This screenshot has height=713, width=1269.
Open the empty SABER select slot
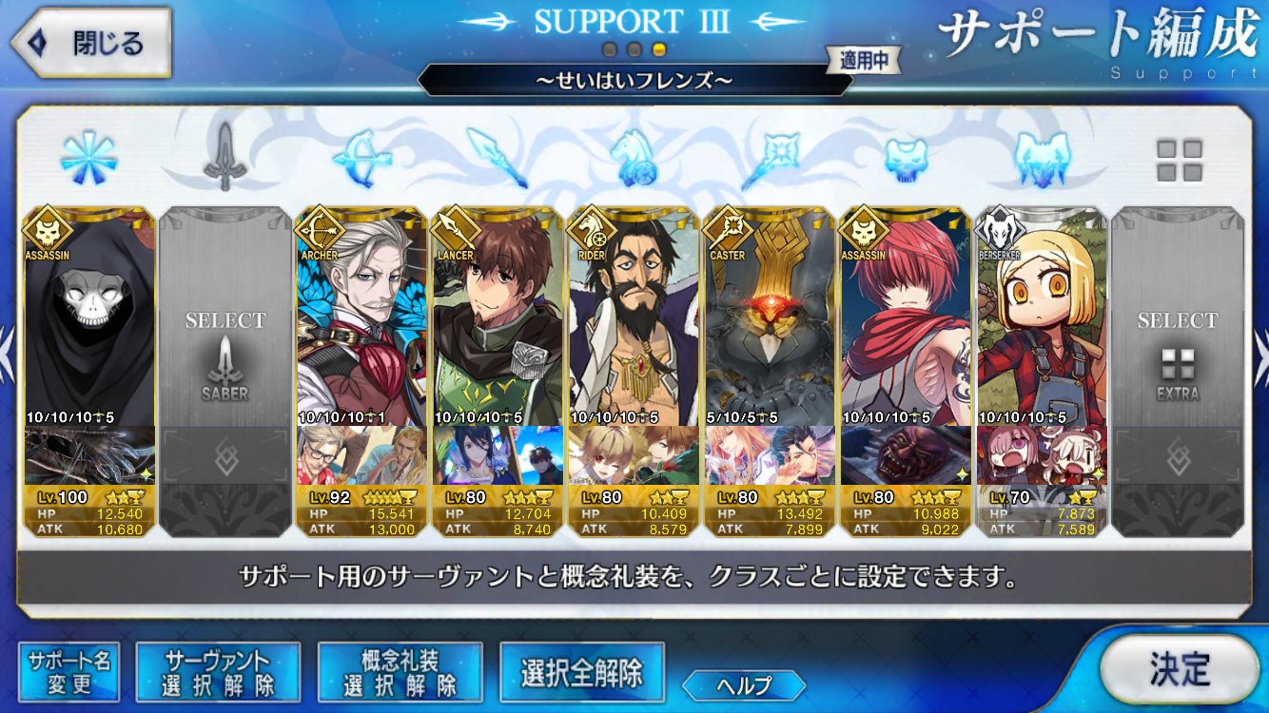tap(225, 373)
